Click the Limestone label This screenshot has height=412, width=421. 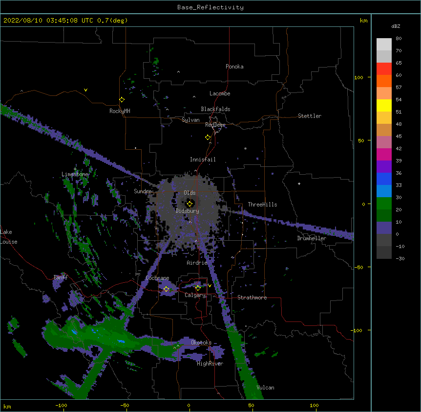tap(75, 174)
